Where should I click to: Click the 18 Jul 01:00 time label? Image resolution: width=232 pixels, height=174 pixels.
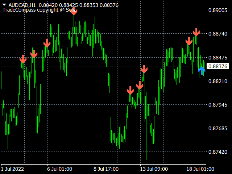(x=200, y=169)
